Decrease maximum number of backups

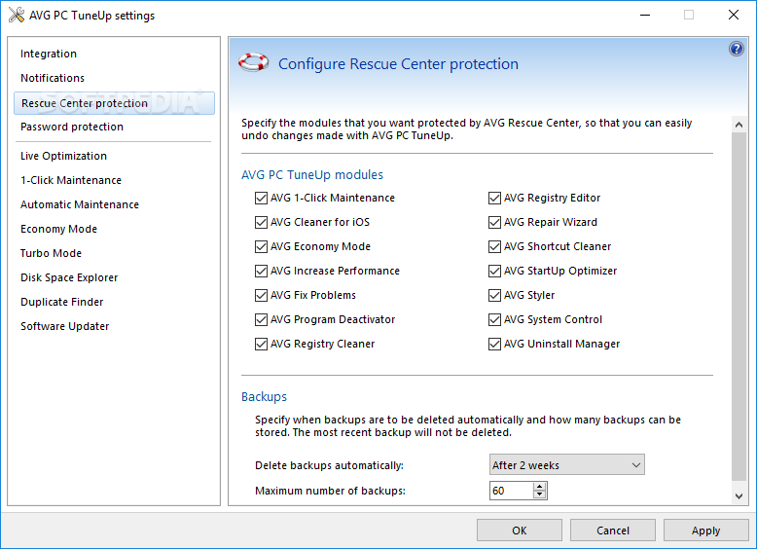(x=540, y=494)
